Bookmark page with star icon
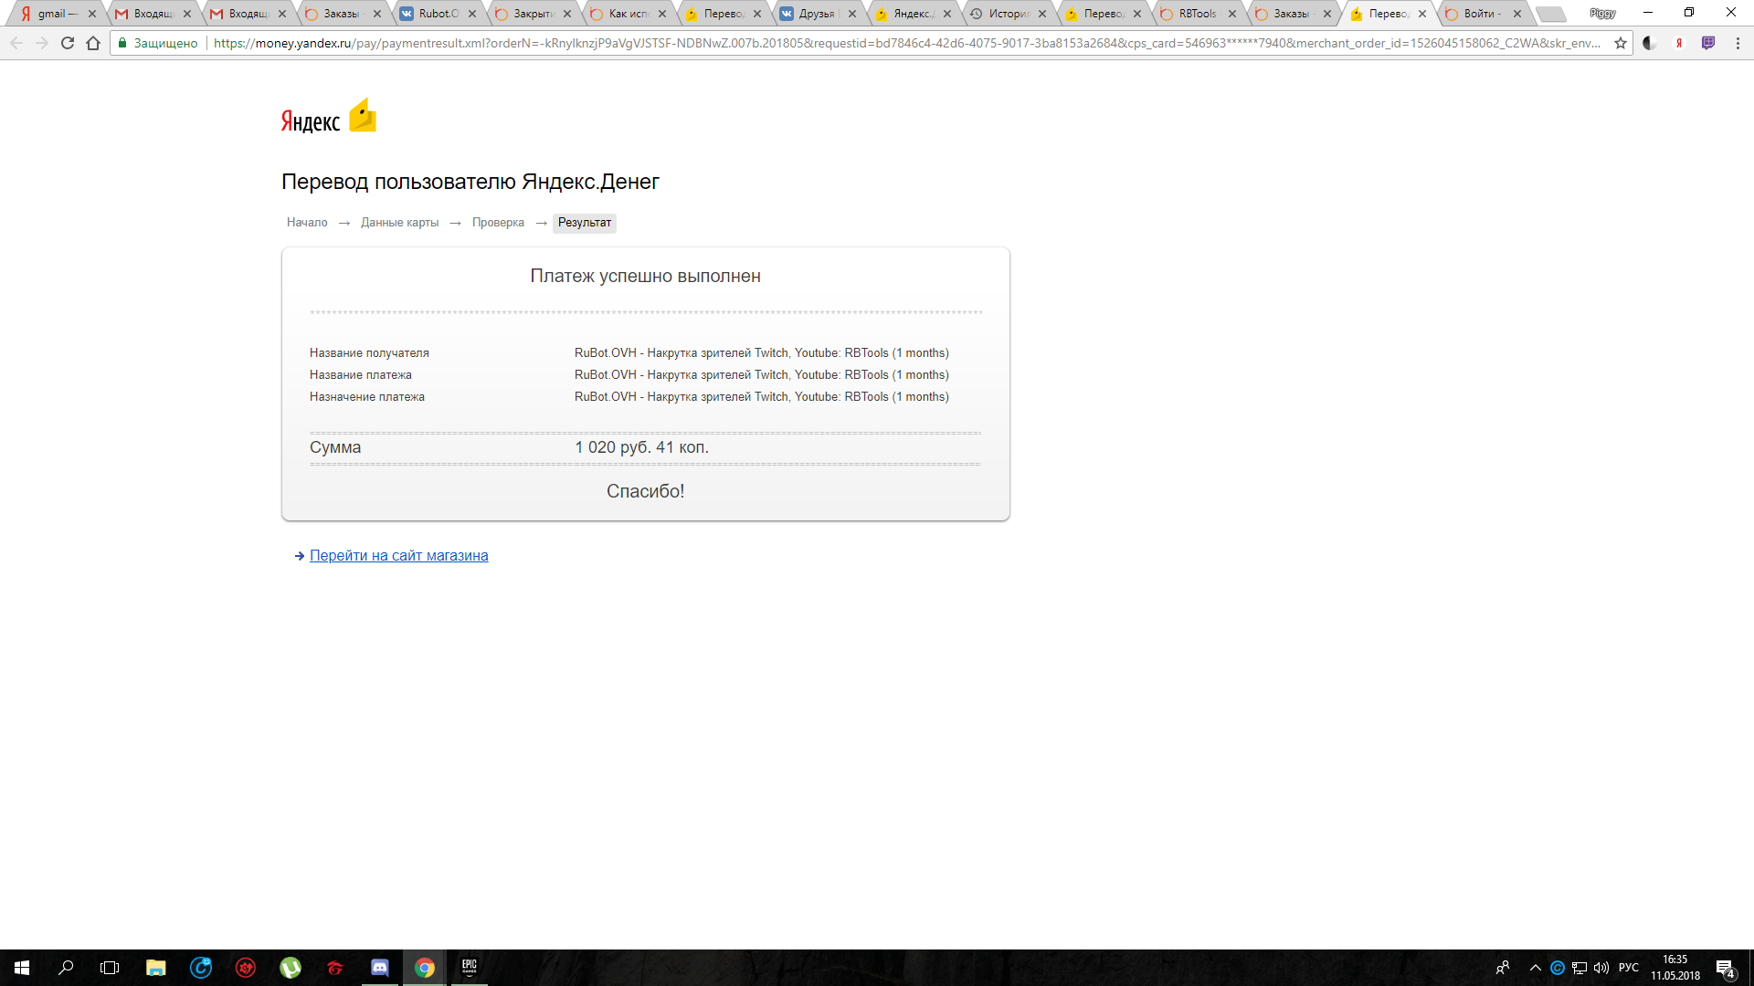The image size is (1754, 986). click(x=1620, y=43)
